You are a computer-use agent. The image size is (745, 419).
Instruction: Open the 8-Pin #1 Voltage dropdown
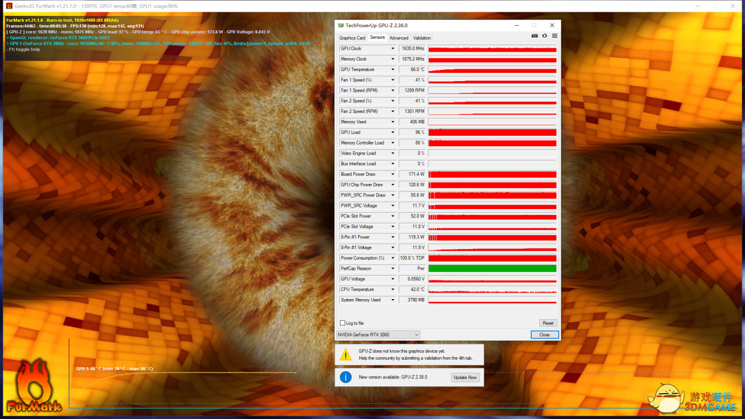click(x=393, y=248)
